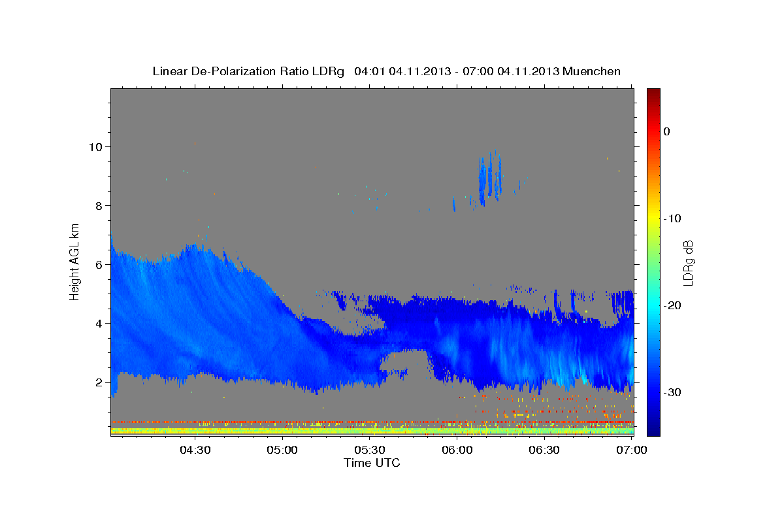The height and width of the screenshot is (523, 784).
Task: Click the colorbar label '-30'
Action: point(672,392)
